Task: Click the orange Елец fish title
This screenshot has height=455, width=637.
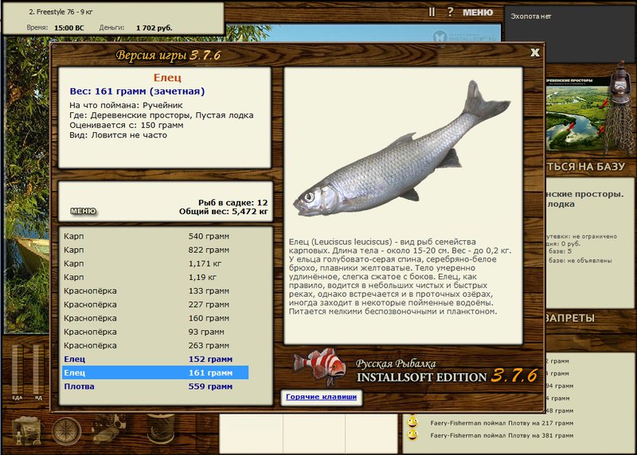Action: tap(167, 77)
